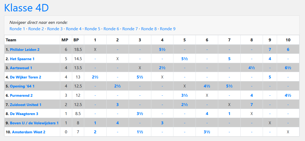Image resolution: width=305 pixels, height=141 pixels.
Task: Open Zuidoost United 1's score 7 match
Action: tap(251, 105)
